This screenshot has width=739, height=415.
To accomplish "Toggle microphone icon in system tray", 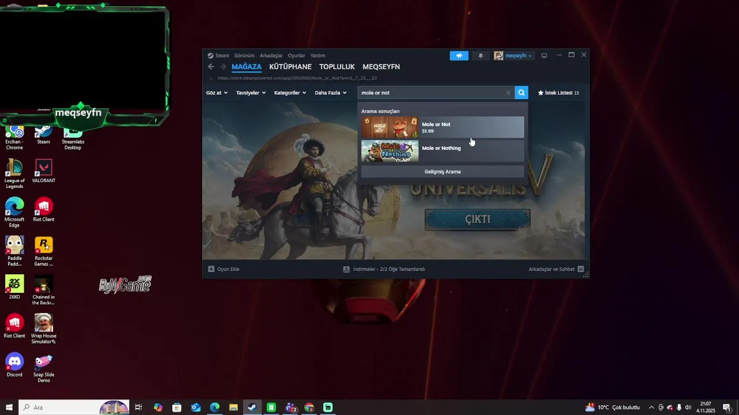I will click(679, 408).
